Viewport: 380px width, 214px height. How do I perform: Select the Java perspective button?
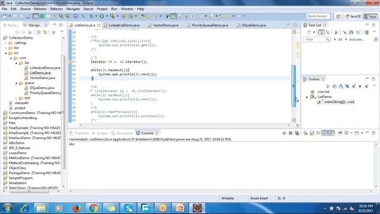(x=370, y=16)
